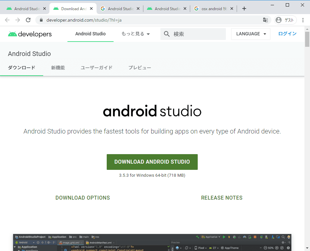Go back to the previous page
The height and width of the screenshot is (251, 310).
[x=7, y=20]
